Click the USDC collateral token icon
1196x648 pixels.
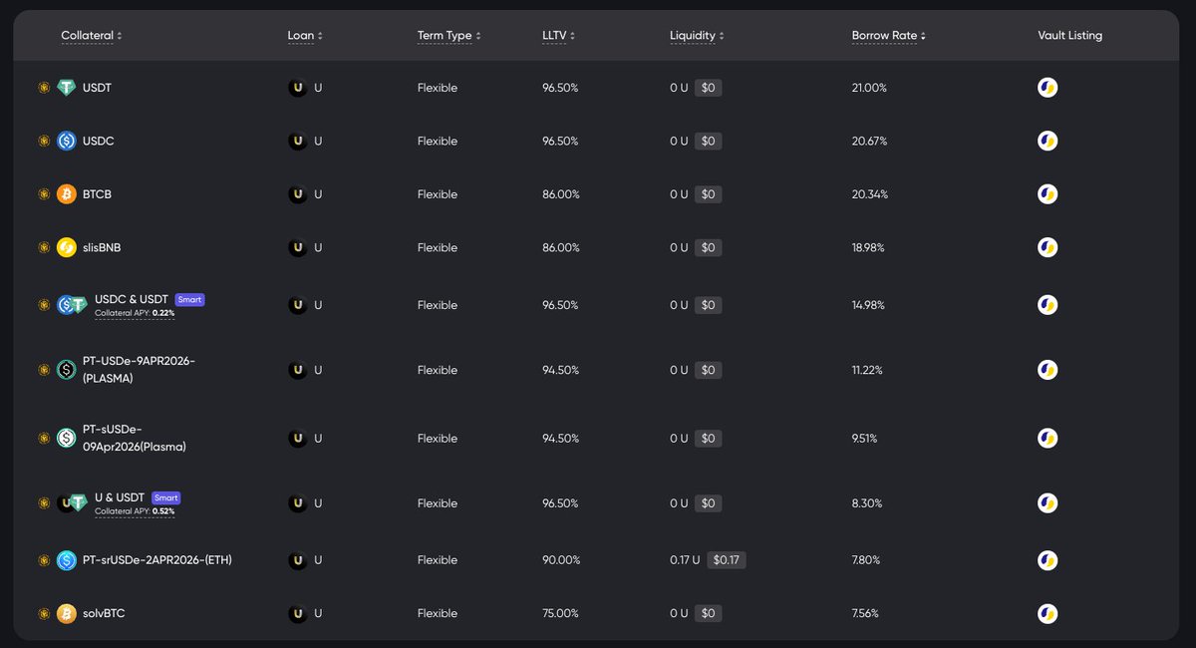[x=67, y=142]
